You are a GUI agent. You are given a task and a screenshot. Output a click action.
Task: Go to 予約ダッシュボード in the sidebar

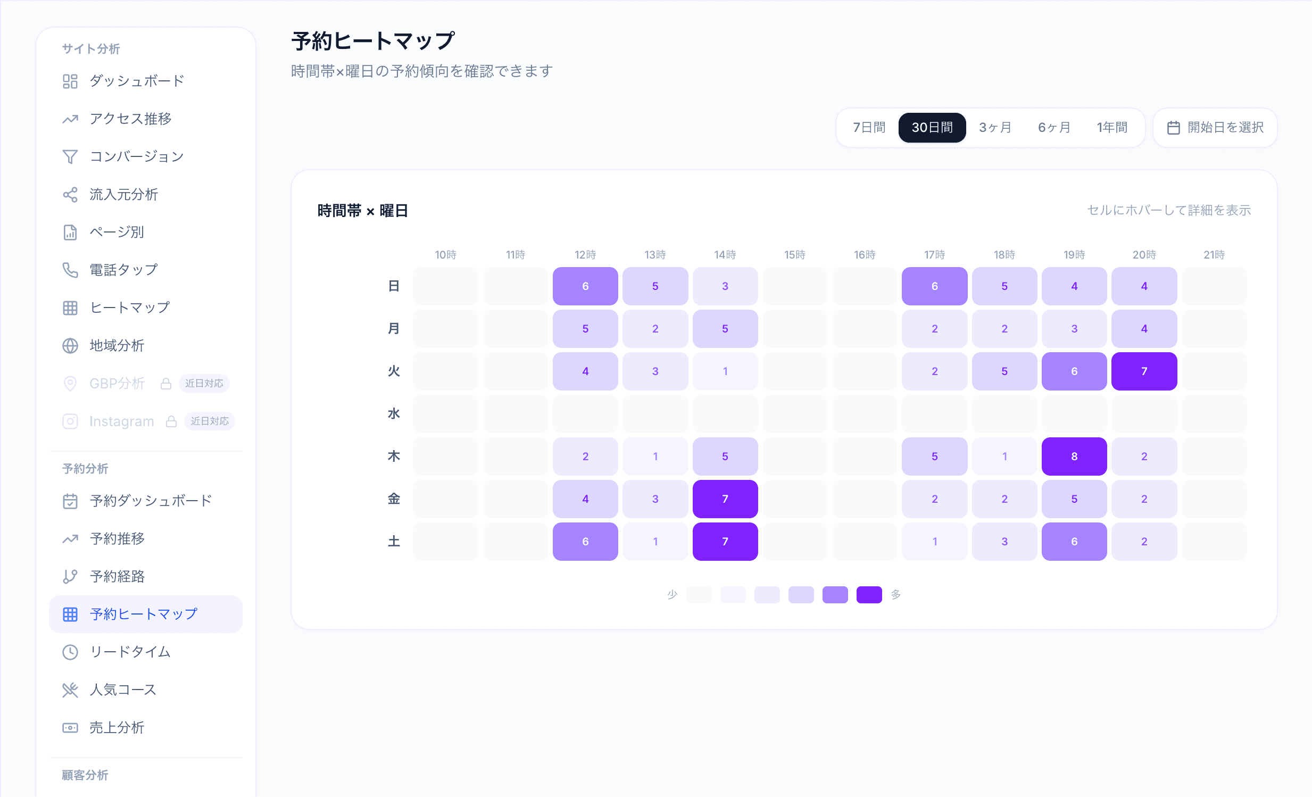pos(151,501)
